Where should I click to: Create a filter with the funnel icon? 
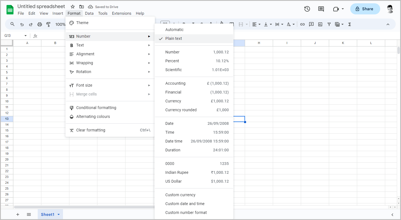(x=329, y=24)
